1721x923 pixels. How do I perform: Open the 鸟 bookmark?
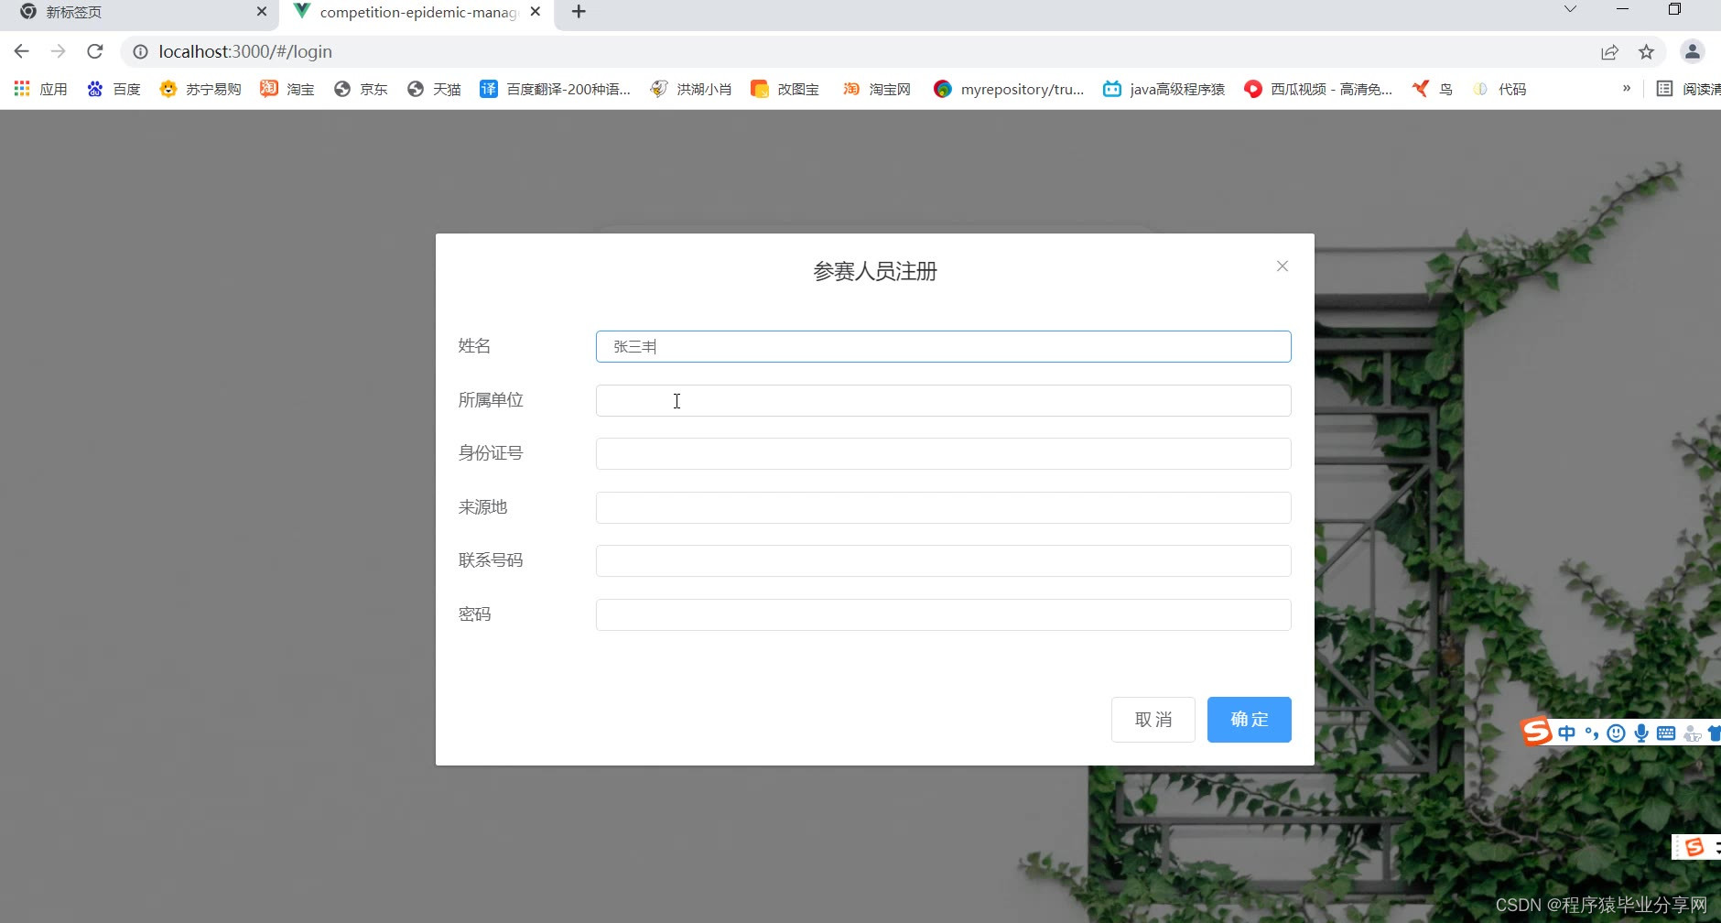1433,89
